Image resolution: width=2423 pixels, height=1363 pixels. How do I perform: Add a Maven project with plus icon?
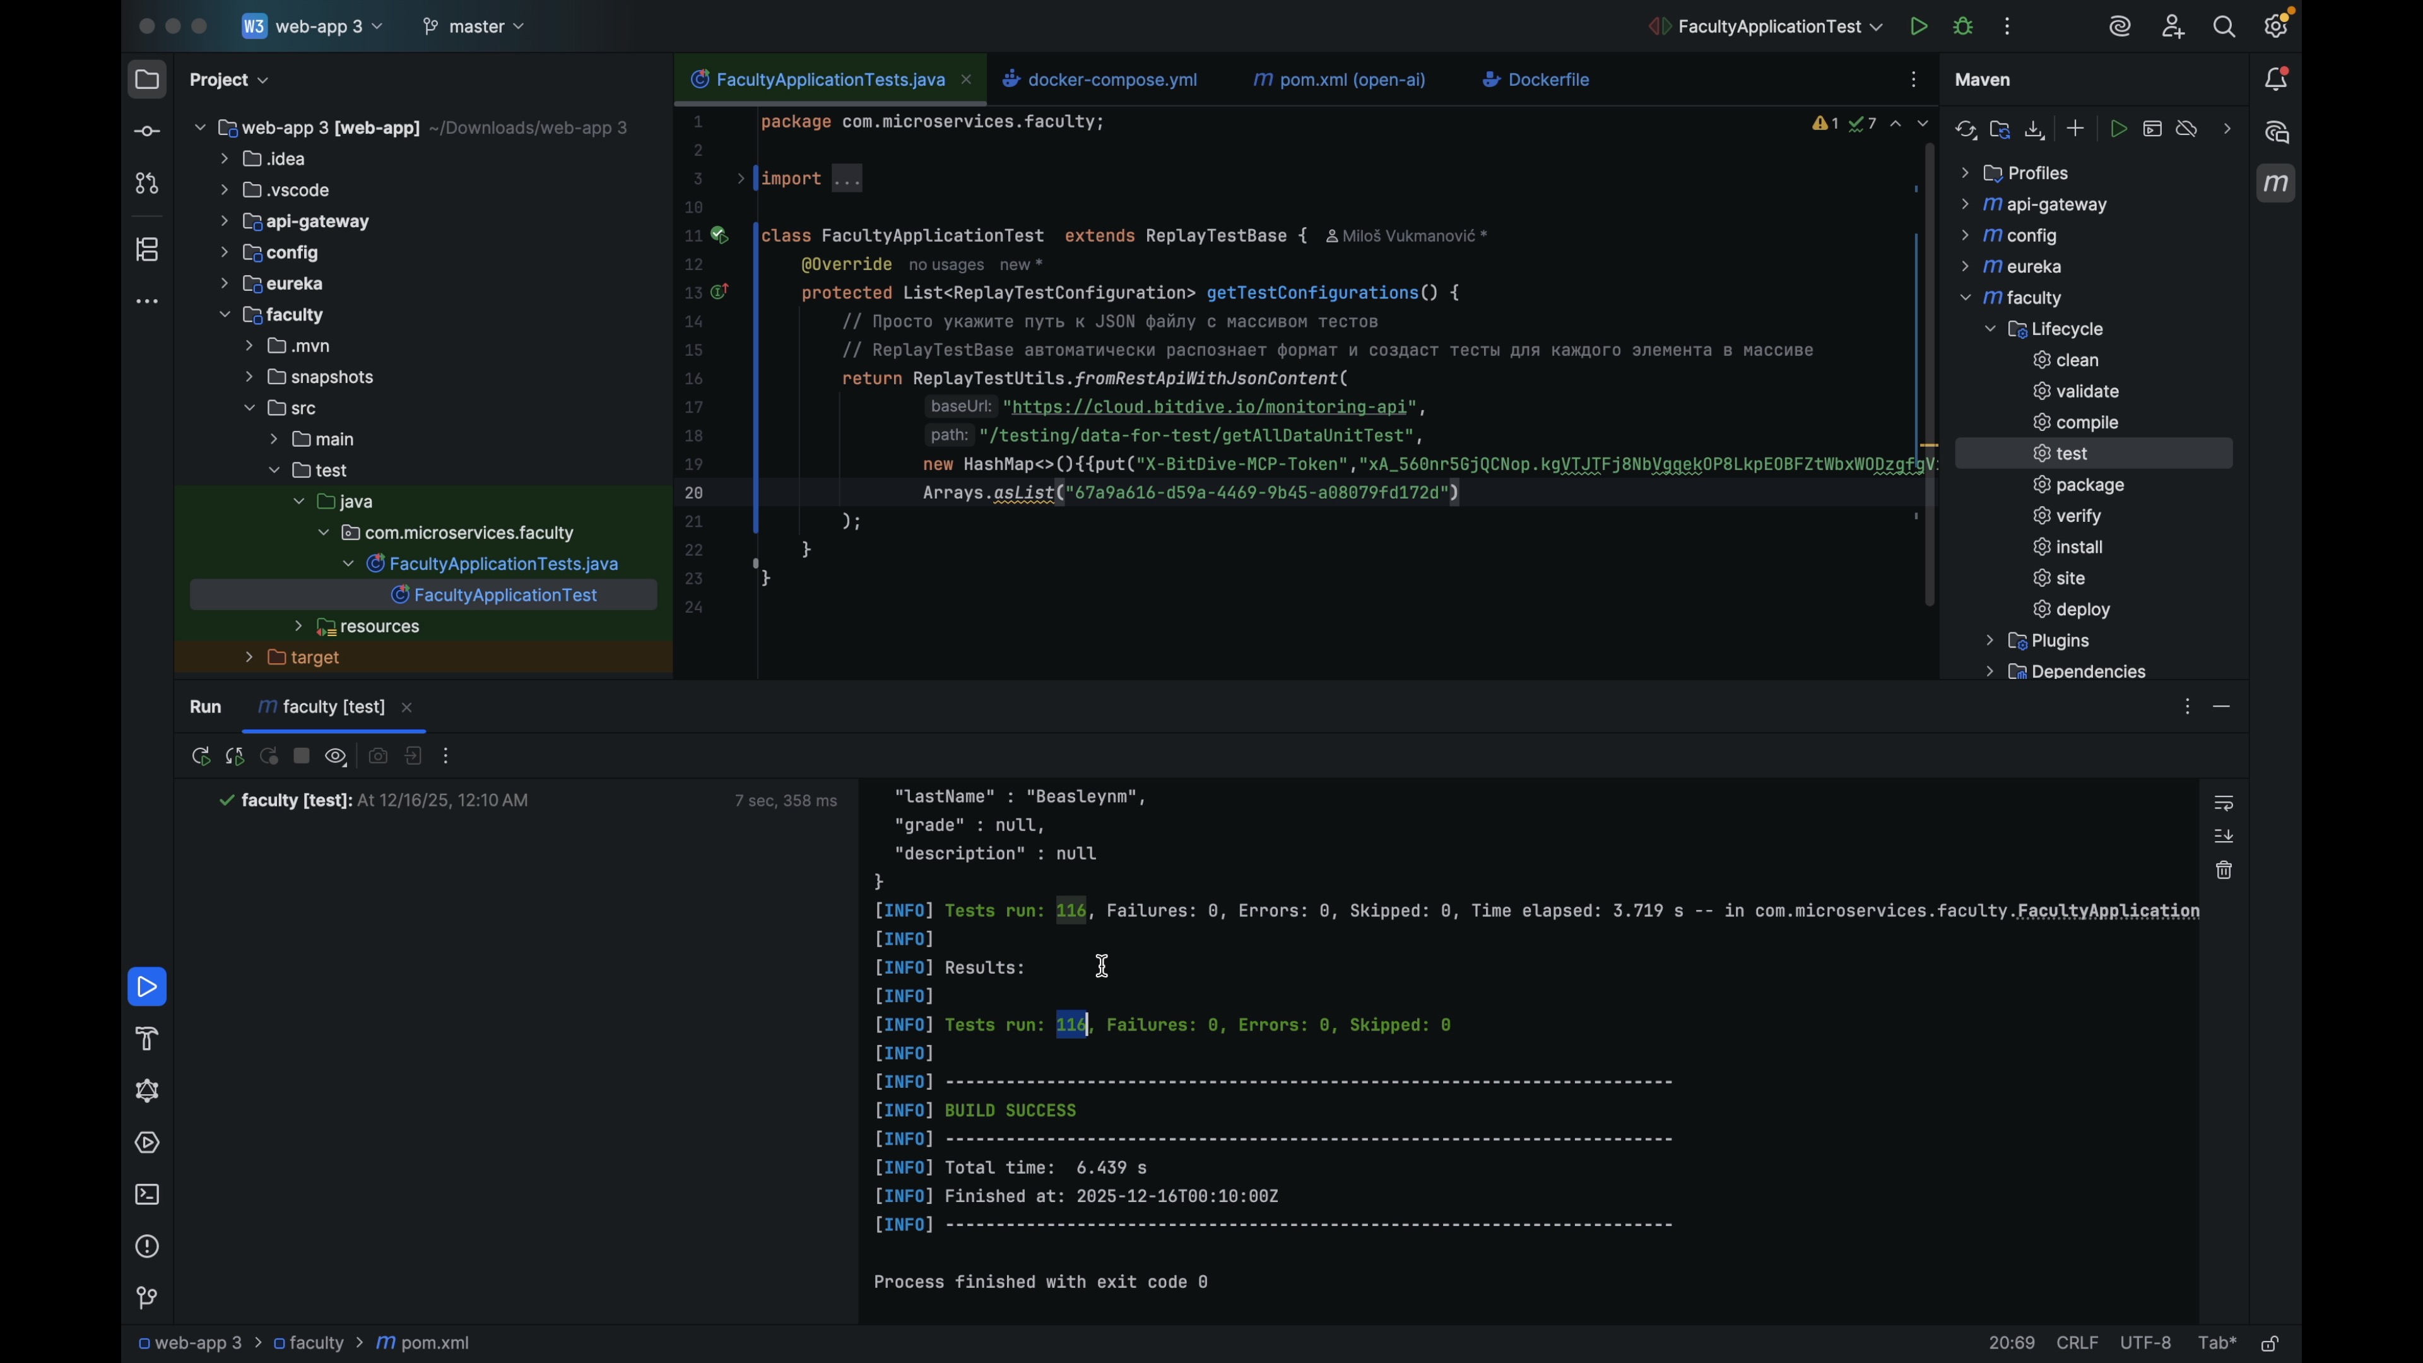pyautogui.click(x=2076, y=129)
